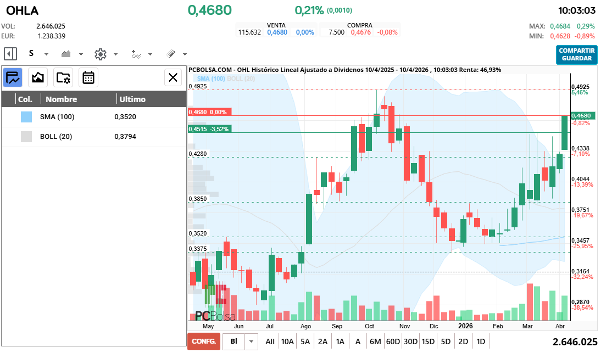
Task: Click the folder settings icon in panel
Action: pyautogui.click(x=63, y=77)
